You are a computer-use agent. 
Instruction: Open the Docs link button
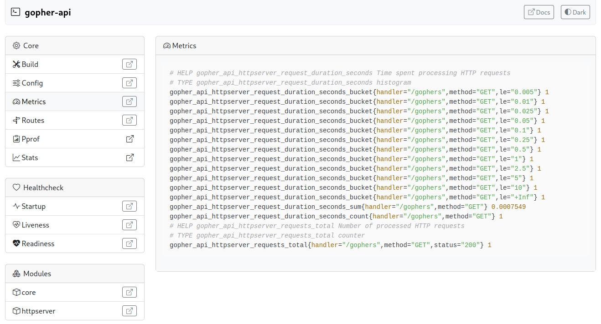pyautogui.click(x=539, y=12)
